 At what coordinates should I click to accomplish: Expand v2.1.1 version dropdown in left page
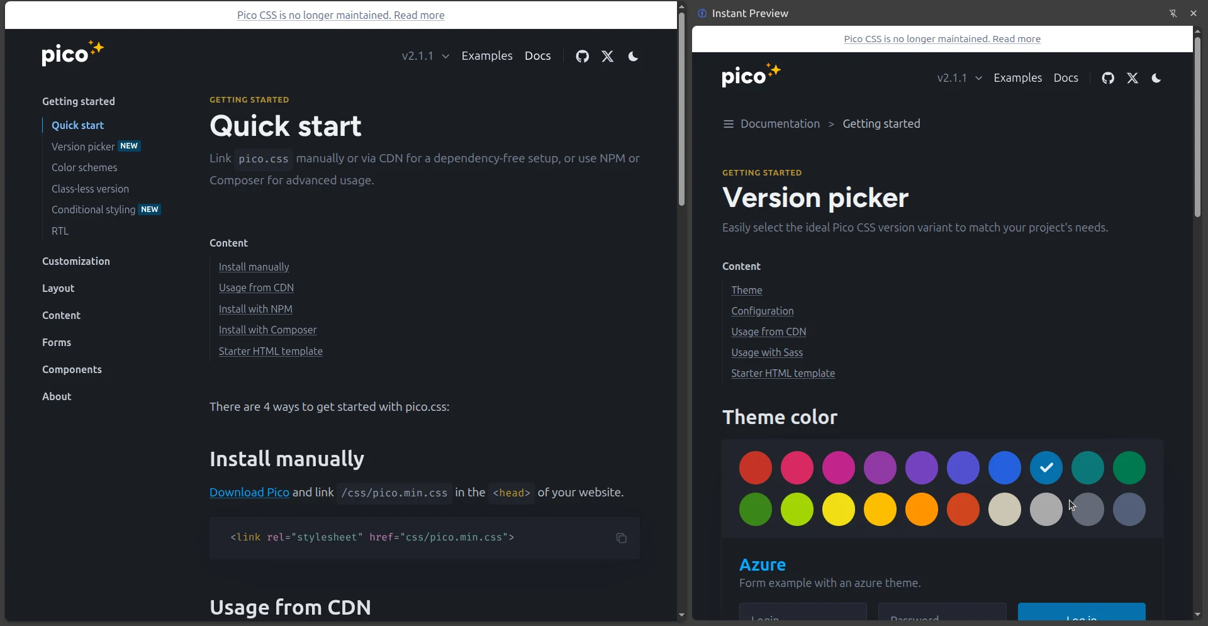coord(426,56)
